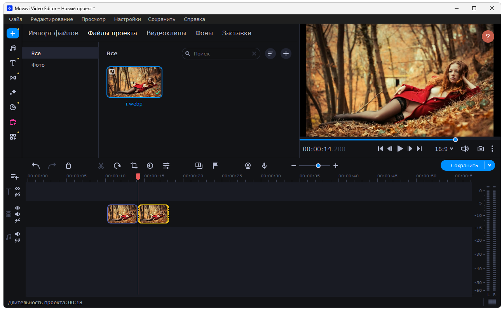Open the Просмотр menu
Screen dimensions: 504x310
[93, 19]
